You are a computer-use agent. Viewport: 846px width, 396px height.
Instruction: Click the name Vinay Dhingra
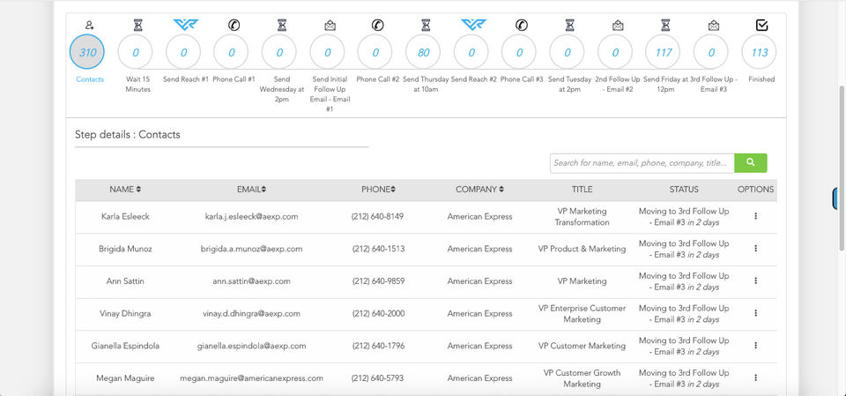click(x=125, y=313)
